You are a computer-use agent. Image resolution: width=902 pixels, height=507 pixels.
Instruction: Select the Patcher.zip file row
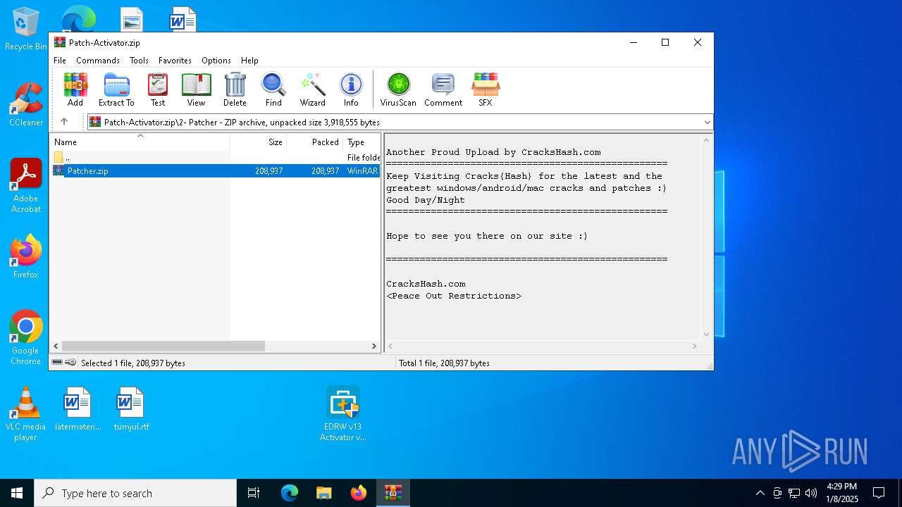(x=215, y=170)
